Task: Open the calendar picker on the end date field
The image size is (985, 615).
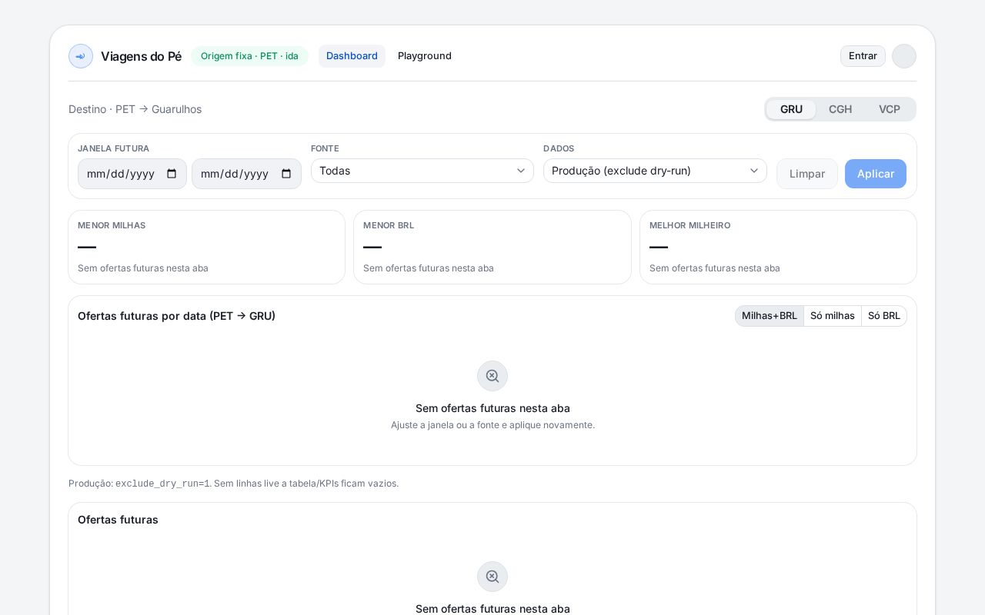Action: [x=286, y=174]
